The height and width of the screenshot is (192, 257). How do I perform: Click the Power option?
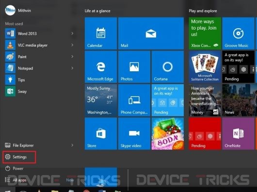pyautogui.click(x=14, y=168)
